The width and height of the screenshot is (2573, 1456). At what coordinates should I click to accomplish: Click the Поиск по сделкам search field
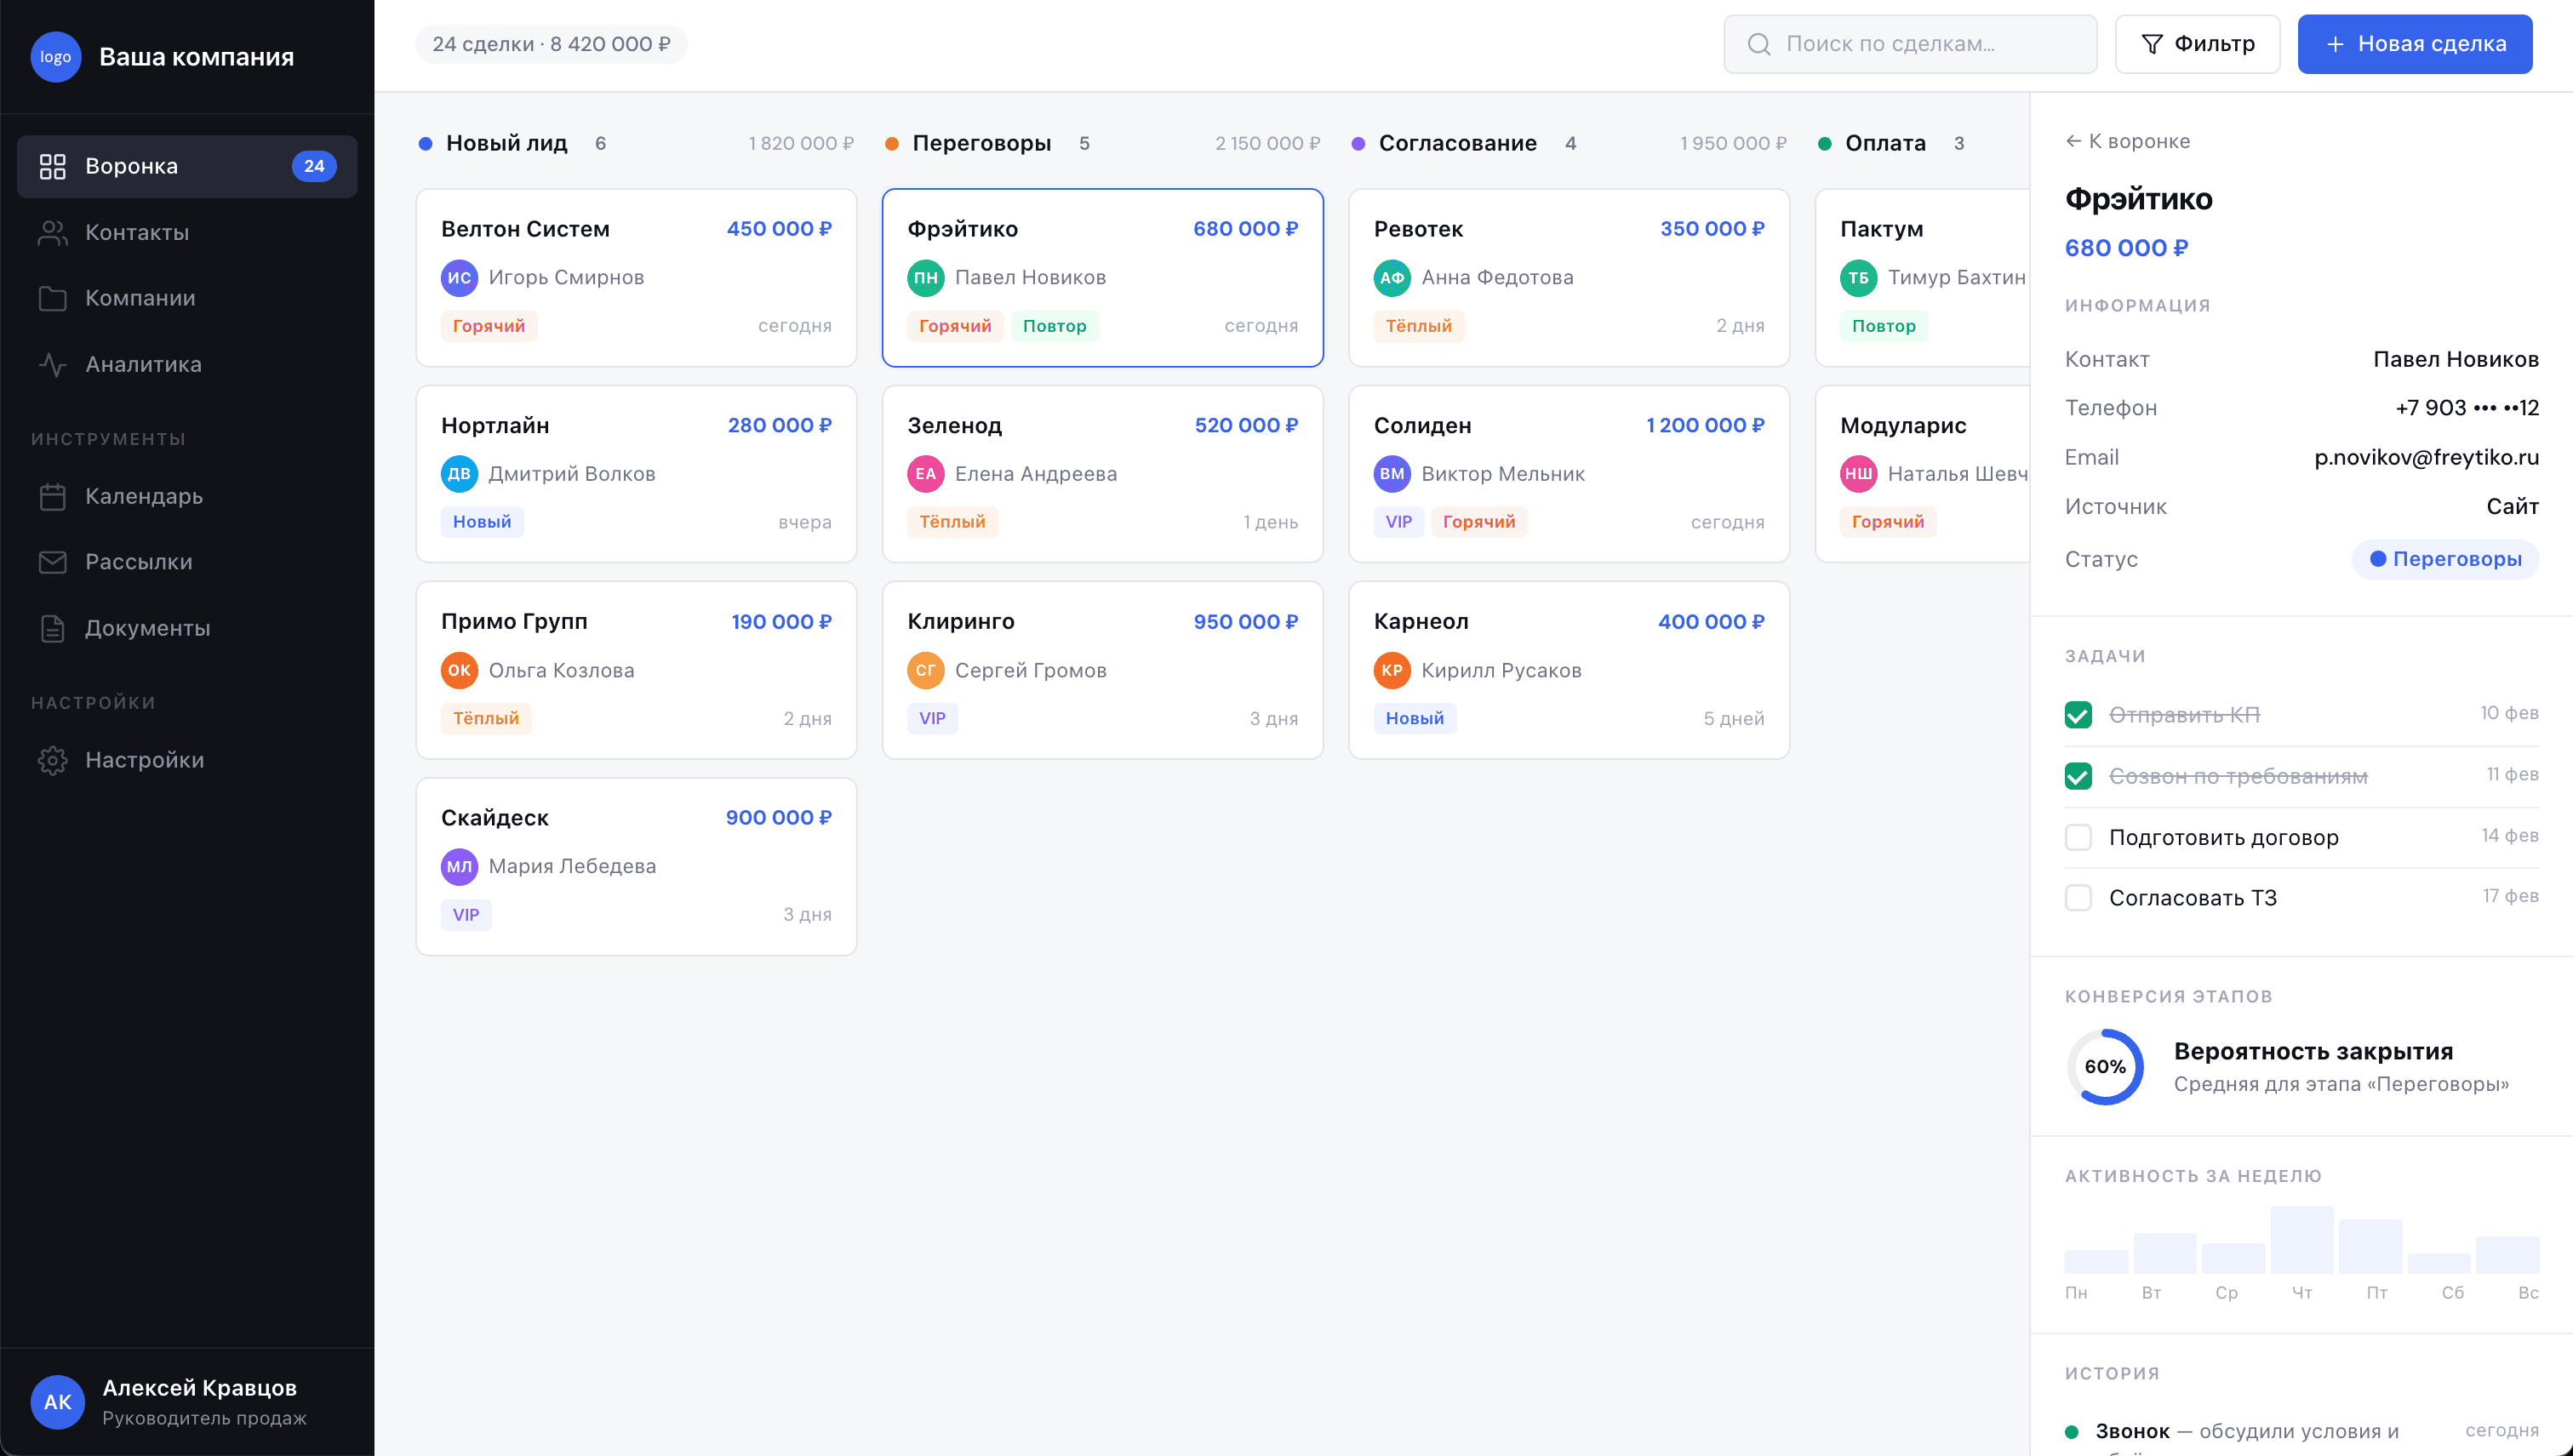(x=1909, y=44)
